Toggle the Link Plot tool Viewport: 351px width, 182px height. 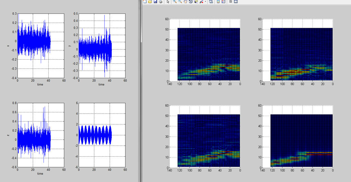tap(211, 2)
